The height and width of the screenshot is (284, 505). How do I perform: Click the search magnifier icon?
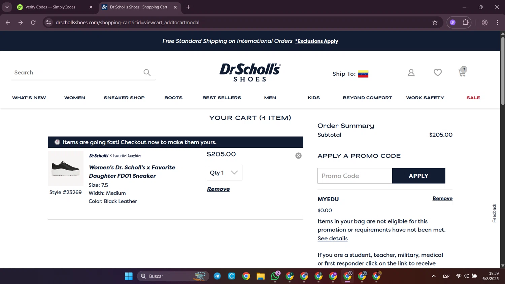[147, 72]
